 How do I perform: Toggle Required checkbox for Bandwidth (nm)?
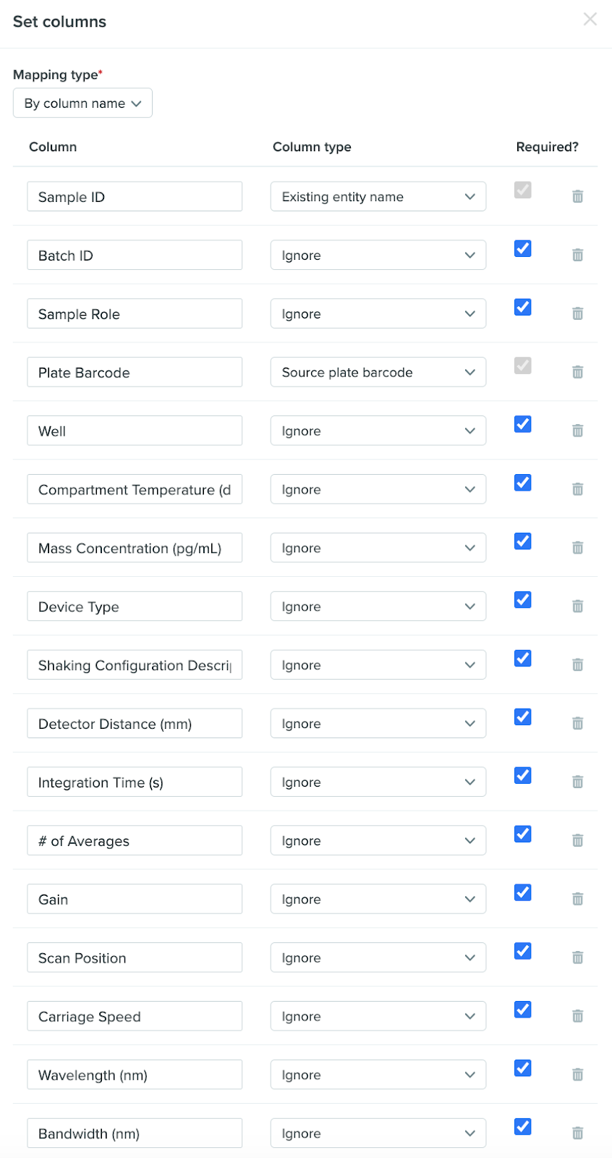point(522,1127)
